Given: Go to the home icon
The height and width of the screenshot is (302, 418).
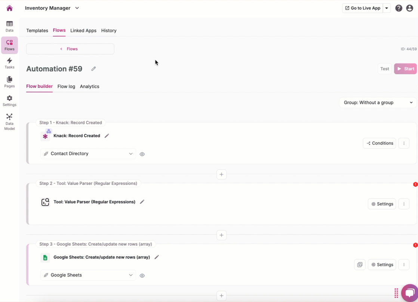Looking at the screenshot, I should [x=10, y=8].
